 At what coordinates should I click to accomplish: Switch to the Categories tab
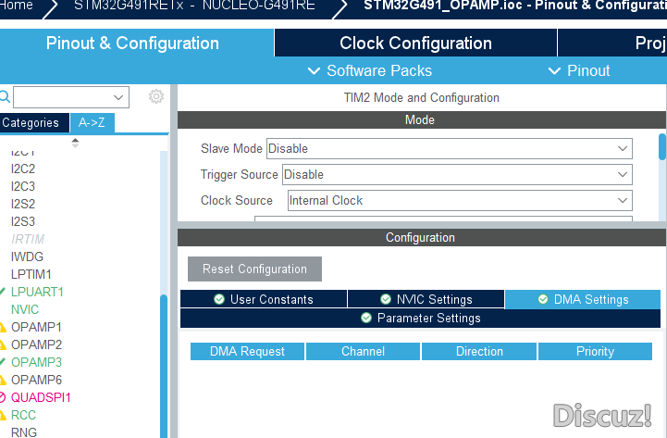(x=33, y=123)
